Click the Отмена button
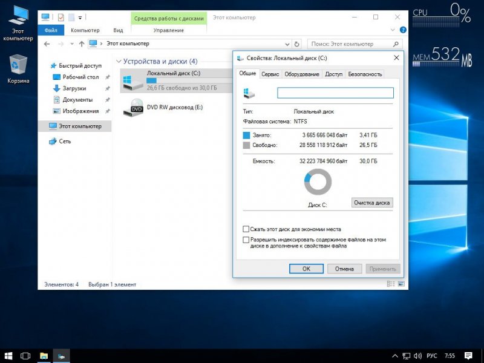The height and width of the screenshot is (363, 484). (344, 269)
